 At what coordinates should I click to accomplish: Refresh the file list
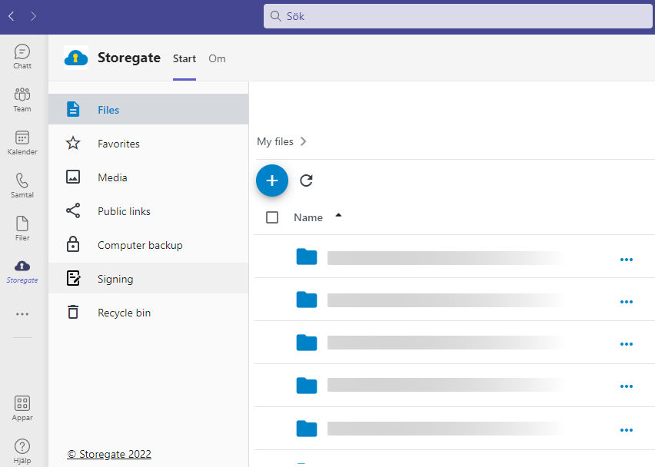click(x=306, y=181)
